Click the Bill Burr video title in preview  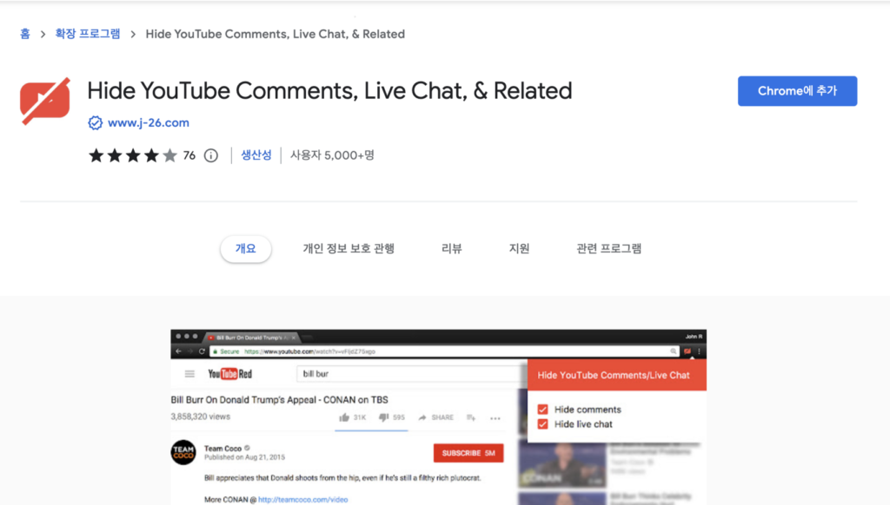click(x=279, y=400)
